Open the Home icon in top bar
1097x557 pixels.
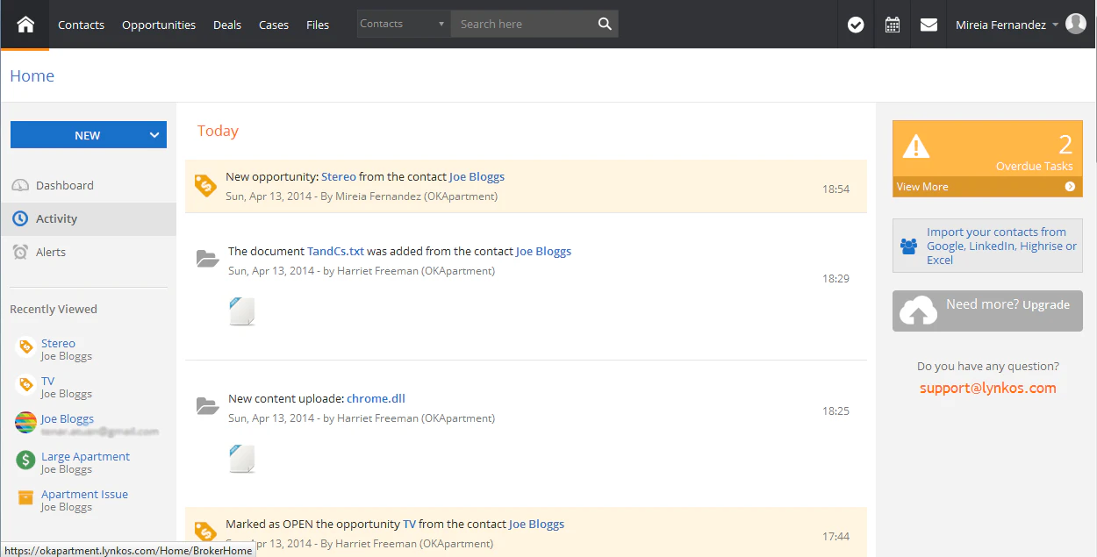point(25,25)
